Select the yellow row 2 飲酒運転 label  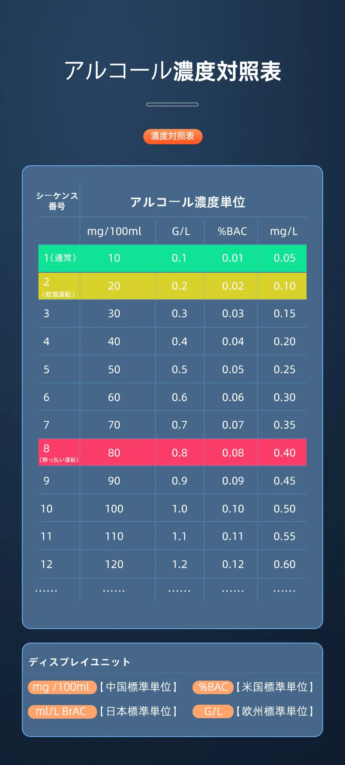coord(59,286)
